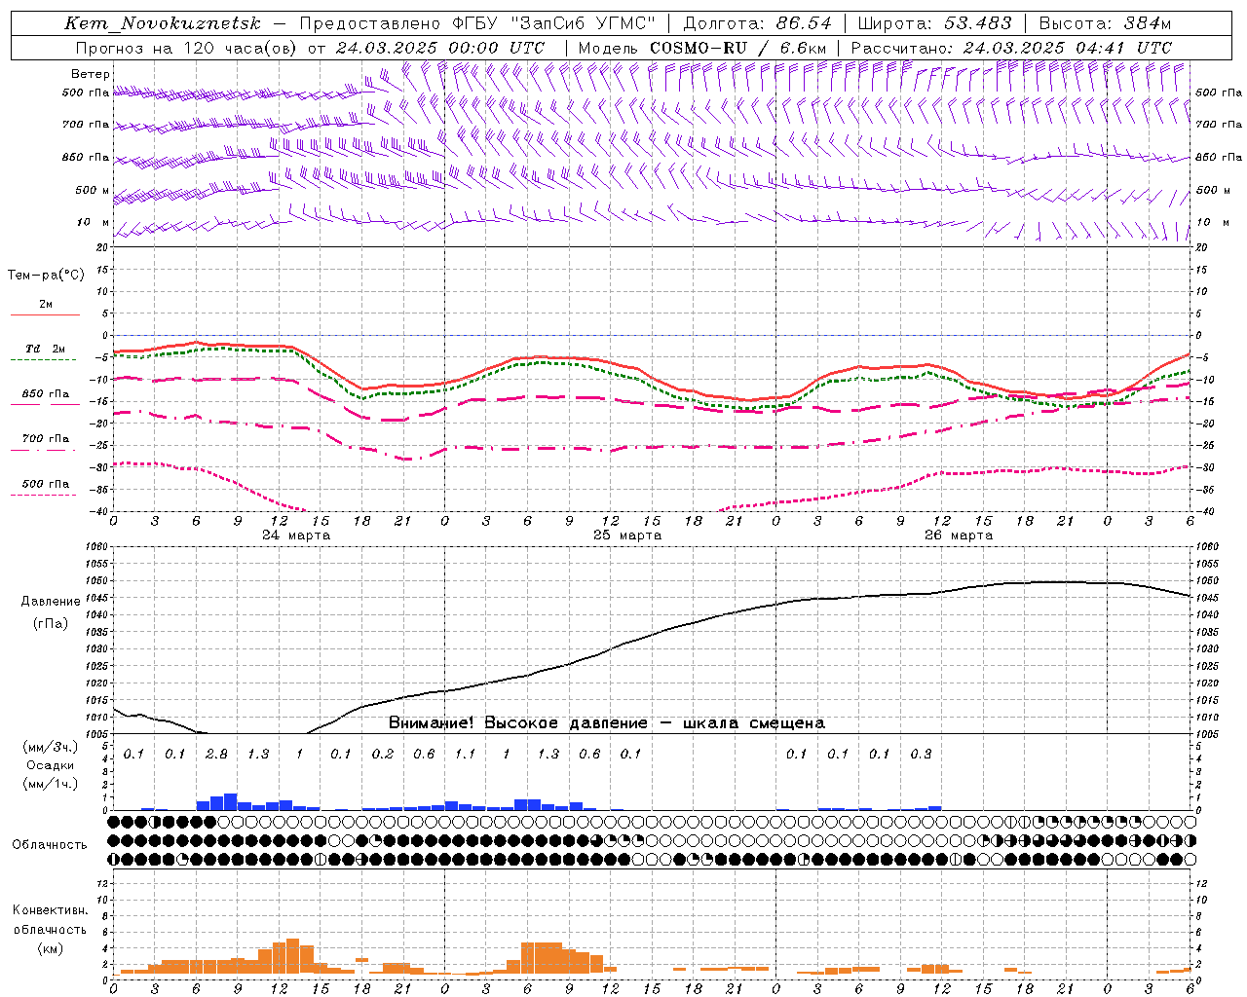The image size is (1247, 997).
Task: Click the Облачность row label
Action: click(50, 845)
